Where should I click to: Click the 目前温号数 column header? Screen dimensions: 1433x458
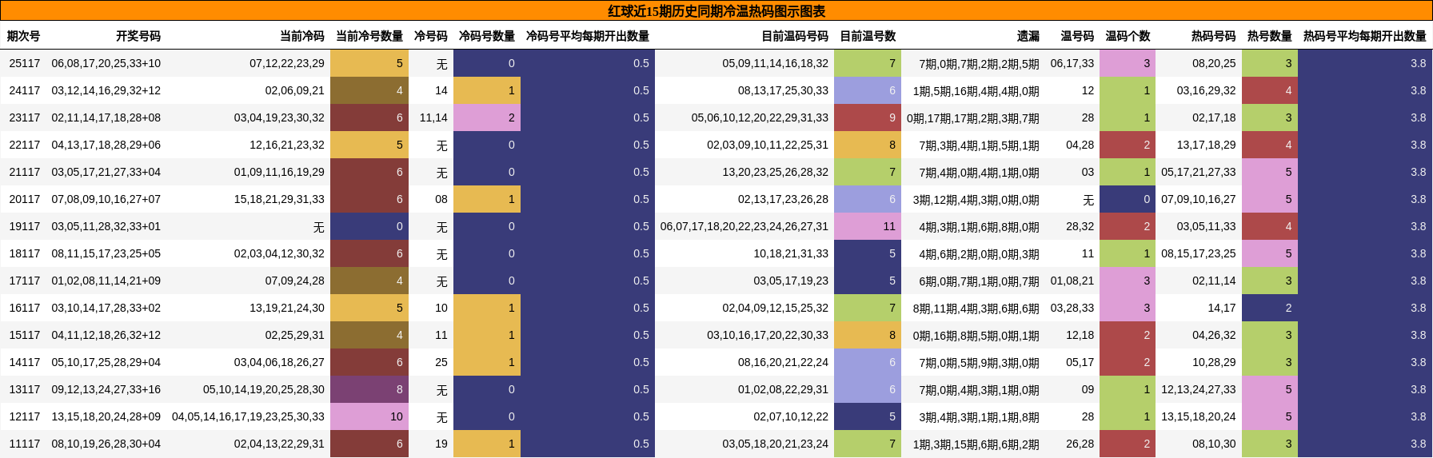pyautogui.click(x=868, y=36)
